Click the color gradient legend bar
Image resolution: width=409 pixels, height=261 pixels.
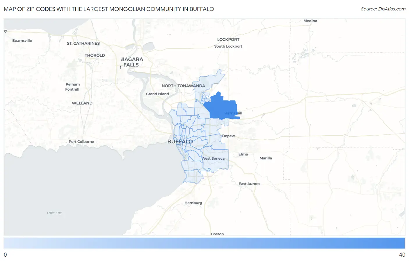click(204, 243)
